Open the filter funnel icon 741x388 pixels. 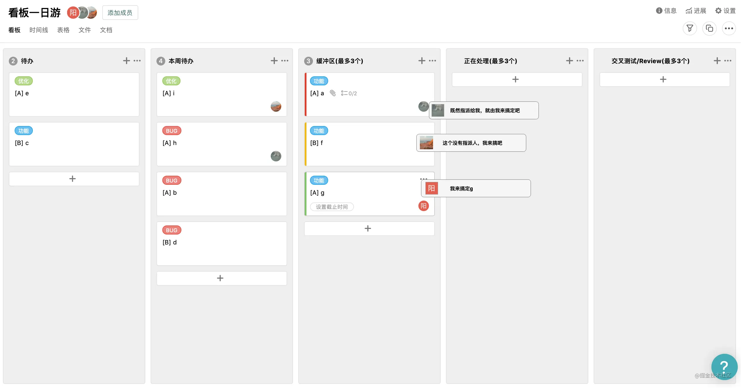coord(690,28)
